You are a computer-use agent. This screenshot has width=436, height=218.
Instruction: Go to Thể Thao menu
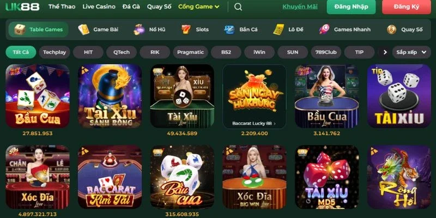(62, 7)
